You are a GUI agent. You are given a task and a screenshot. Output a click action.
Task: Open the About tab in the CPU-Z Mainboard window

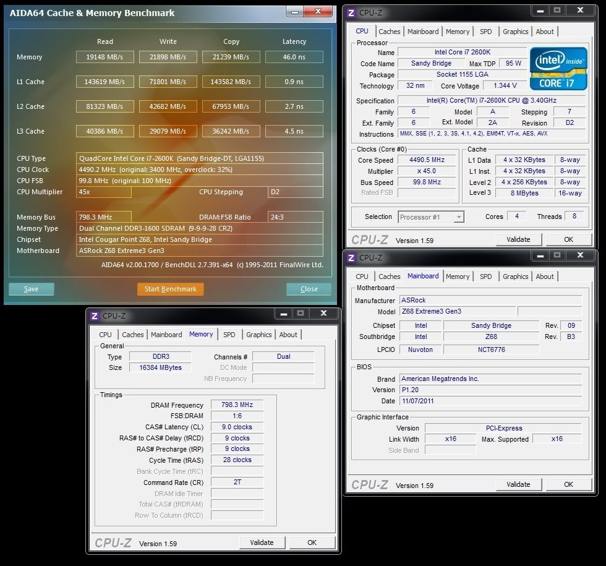pyautogui.click(x=545, y=277)
